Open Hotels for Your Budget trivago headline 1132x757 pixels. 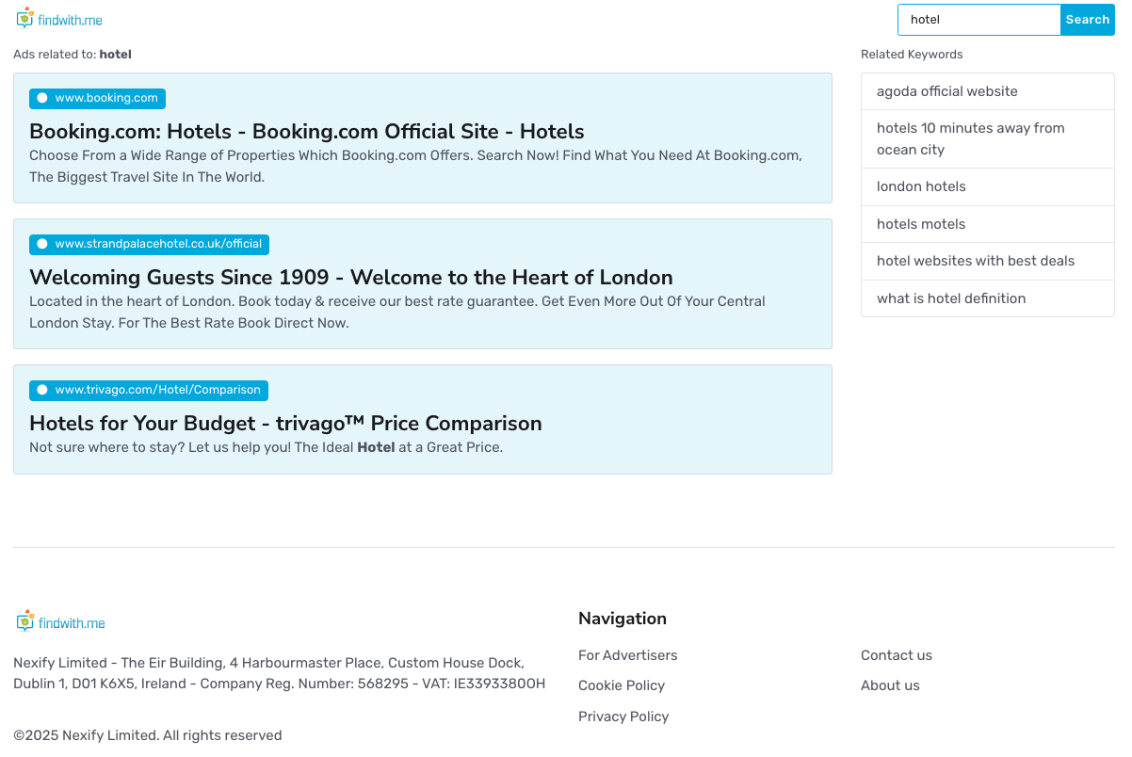point(285,424)
